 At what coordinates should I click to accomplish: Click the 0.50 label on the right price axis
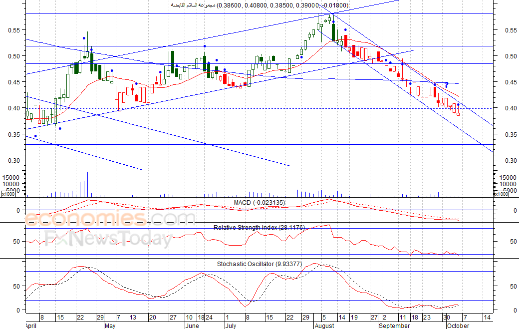511,56
